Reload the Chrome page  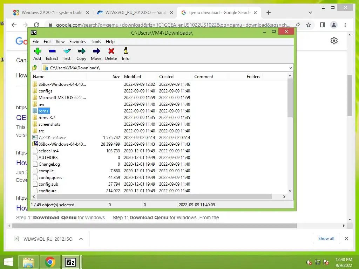[36, 25]
